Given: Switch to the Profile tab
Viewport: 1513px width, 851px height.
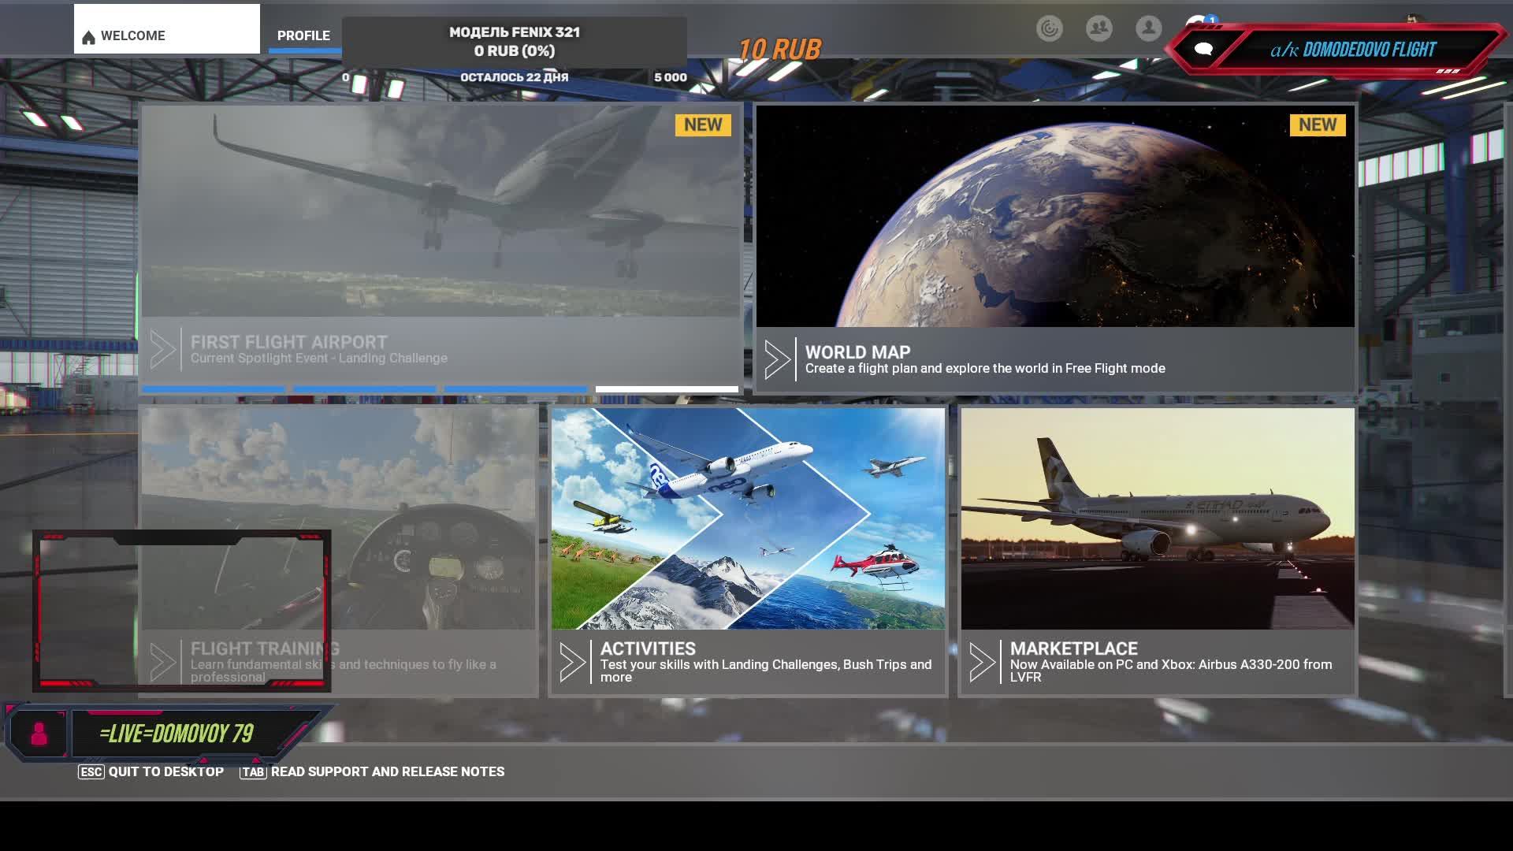Looking at the screenshot, I should 303,36.
